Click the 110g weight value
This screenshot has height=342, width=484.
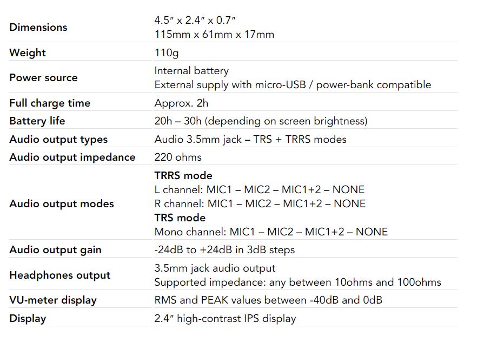(x=167, y=52)
